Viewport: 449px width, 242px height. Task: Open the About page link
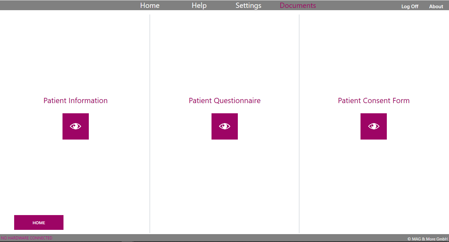pyautogui.click(x=436, y=7)
